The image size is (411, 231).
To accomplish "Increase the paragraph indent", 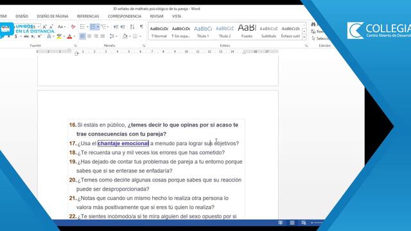I will [123, 27].
